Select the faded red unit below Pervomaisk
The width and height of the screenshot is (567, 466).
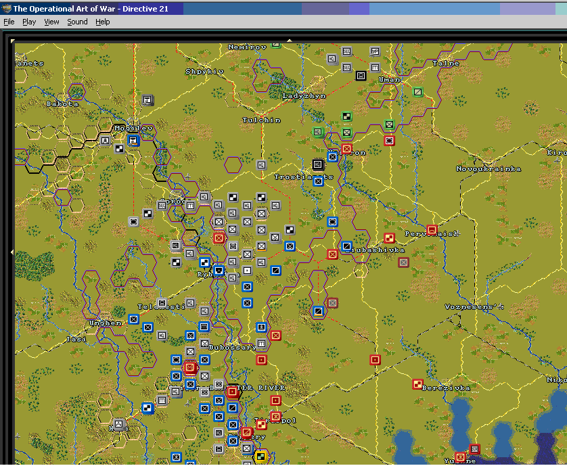(403, 262)
